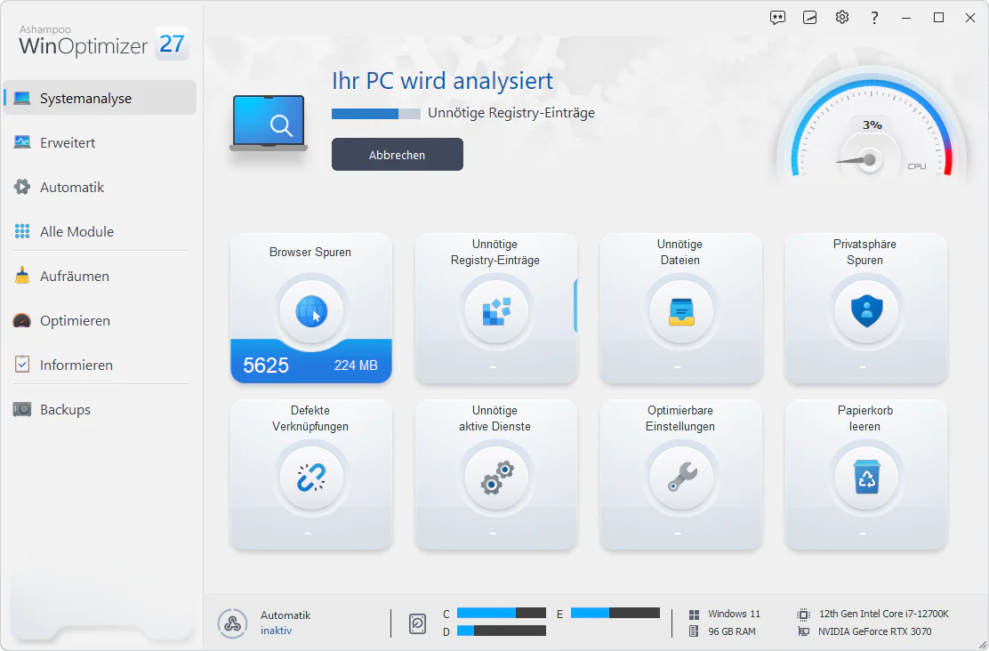Click the Defekte Verknüpfungen broken link icon
The image size is (989, 651).
coord(311,478)
